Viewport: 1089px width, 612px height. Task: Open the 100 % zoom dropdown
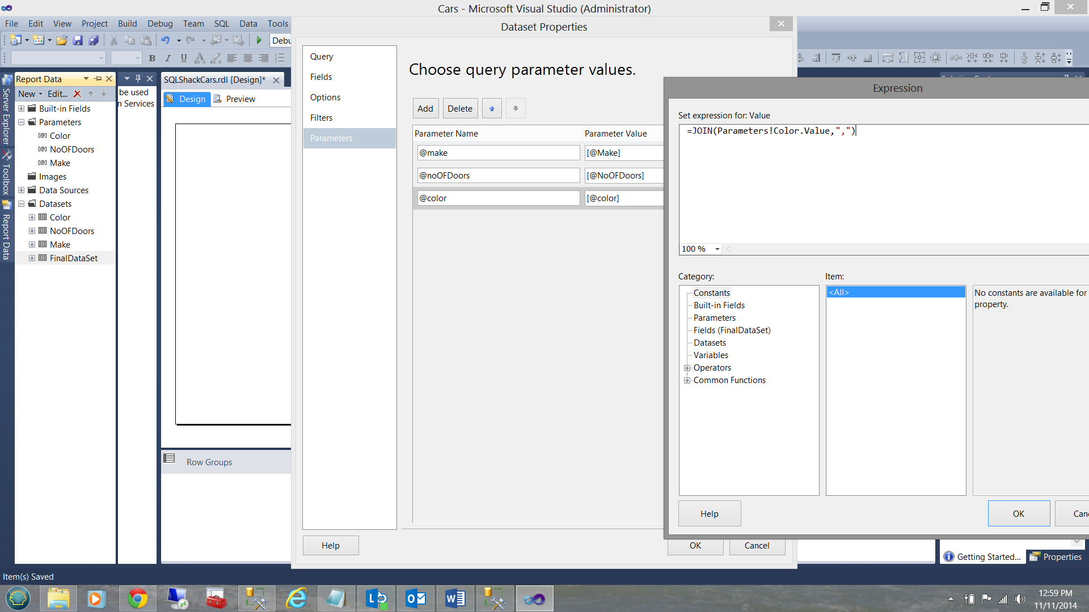click(x=717, y=249)
